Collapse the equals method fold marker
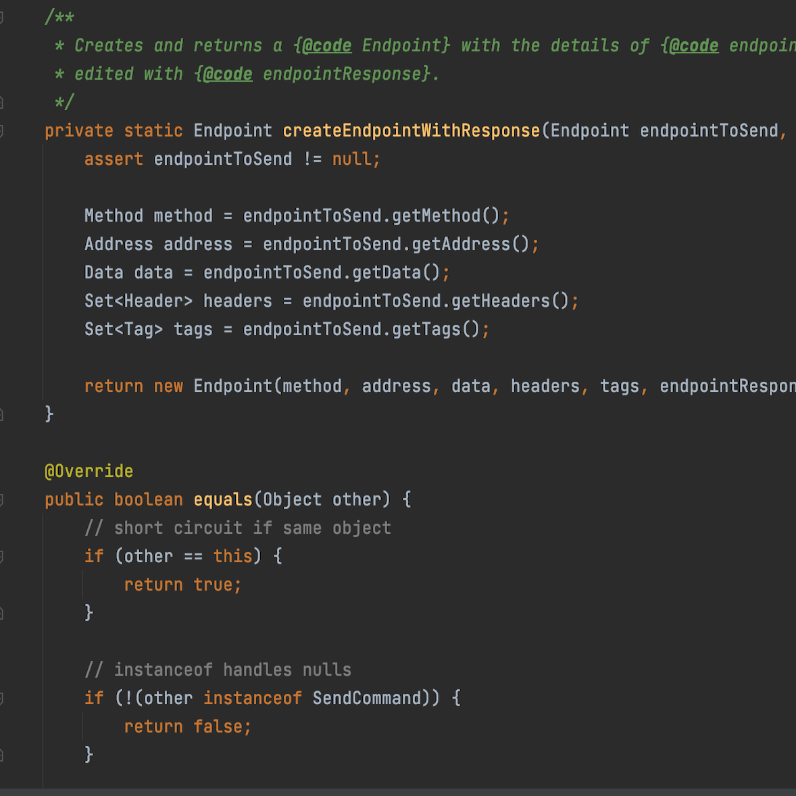The width and height of the screenshot is (796, 796). coord(1,500)
